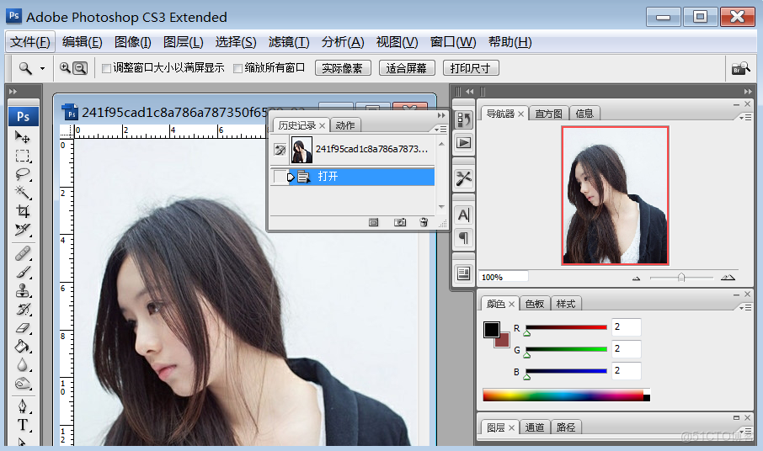The height and width of the screenshot is (451, 763).
Task: Select the Slice tool
Action: click(x=23, y=230)
